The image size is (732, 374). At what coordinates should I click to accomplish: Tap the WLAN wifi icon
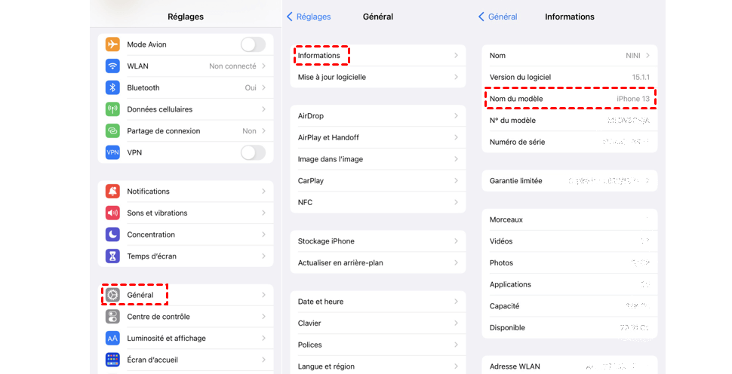[x=112, y=66]
